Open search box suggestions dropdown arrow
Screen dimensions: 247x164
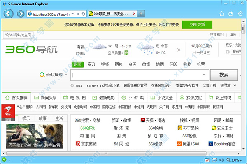(204, 75)
